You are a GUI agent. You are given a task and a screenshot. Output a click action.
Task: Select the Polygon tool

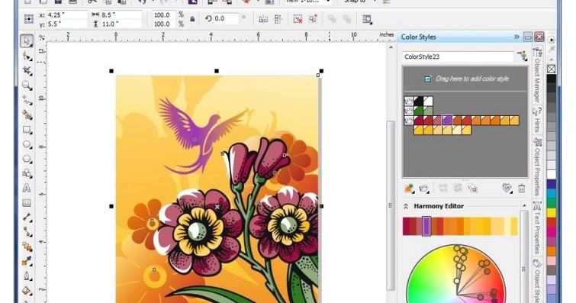pyautogui.click(x=27, y=159)
